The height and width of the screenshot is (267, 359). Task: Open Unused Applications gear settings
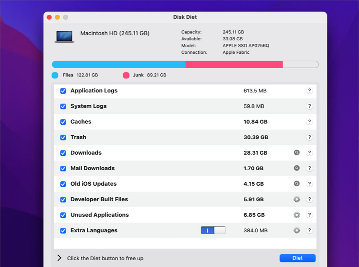[297, 215]
